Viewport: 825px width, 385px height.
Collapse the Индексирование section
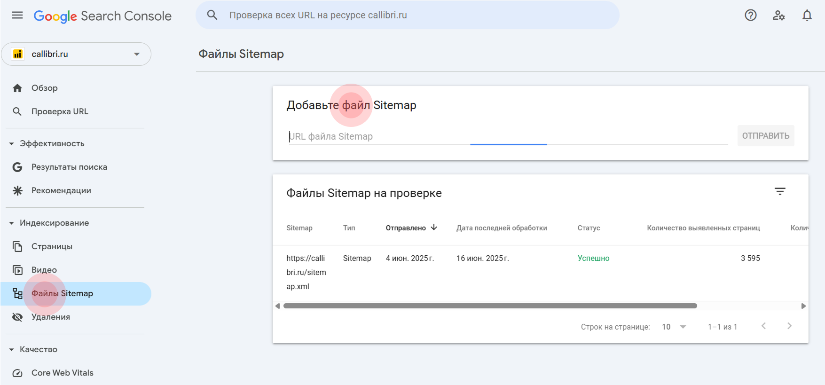pyautogui.click(x=12, y=223)
